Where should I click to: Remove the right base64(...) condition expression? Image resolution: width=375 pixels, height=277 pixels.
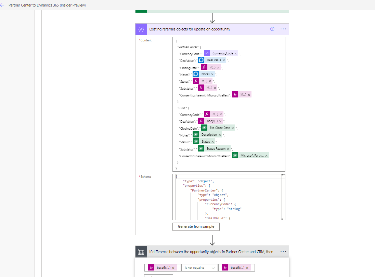[x=247, y=268]
